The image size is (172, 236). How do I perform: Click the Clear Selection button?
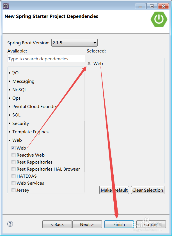(x=148, y=190)
